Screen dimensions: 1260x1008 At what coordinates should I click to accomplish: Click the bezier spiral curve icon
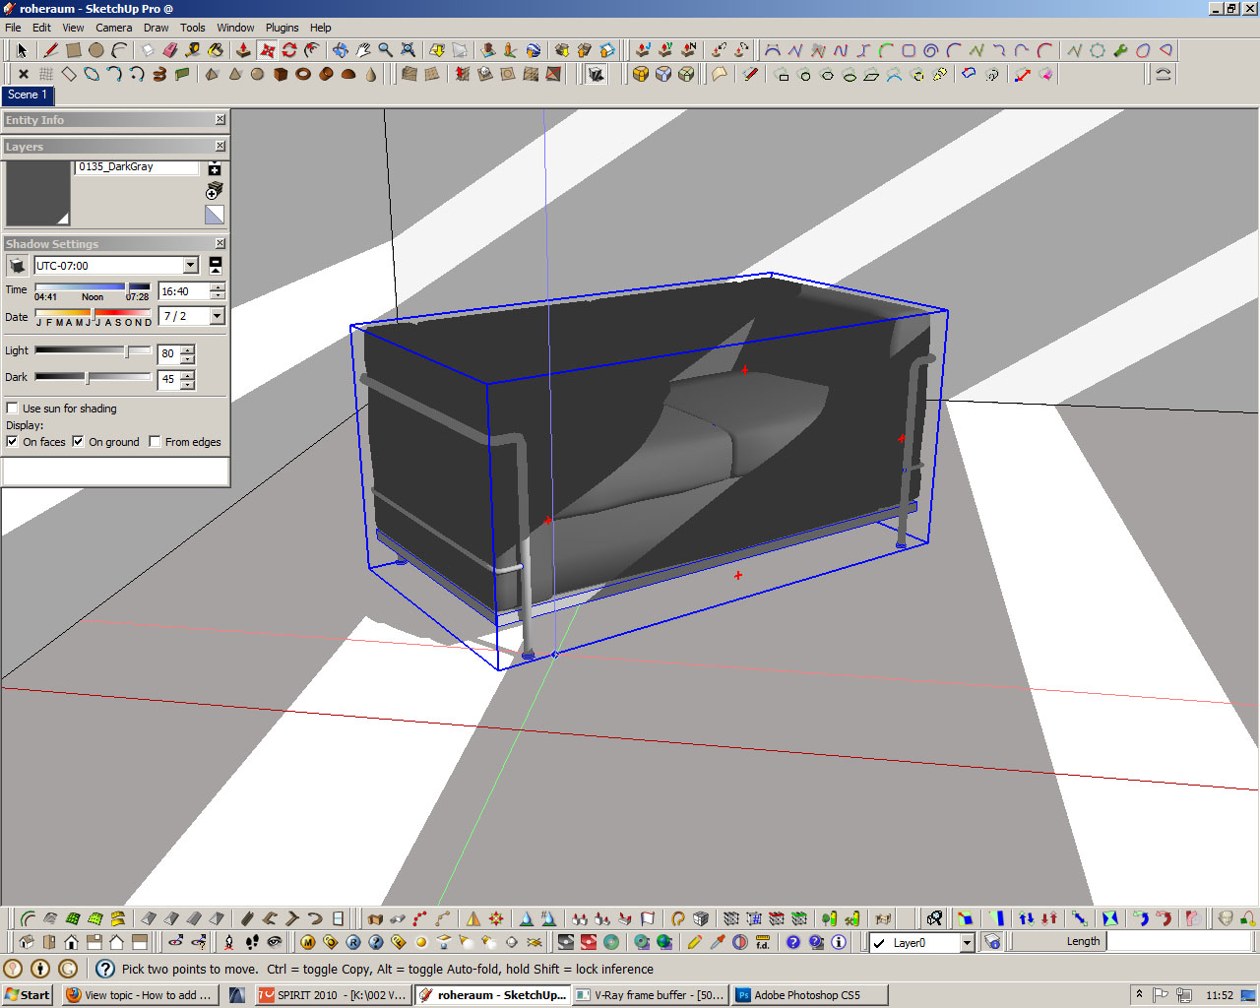pos(930,50)
